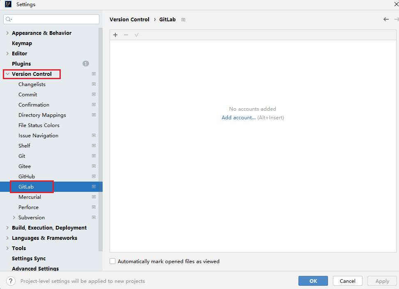Click the project-level icon in GitLab row
399x289 pixels.
tap(94, 187)
